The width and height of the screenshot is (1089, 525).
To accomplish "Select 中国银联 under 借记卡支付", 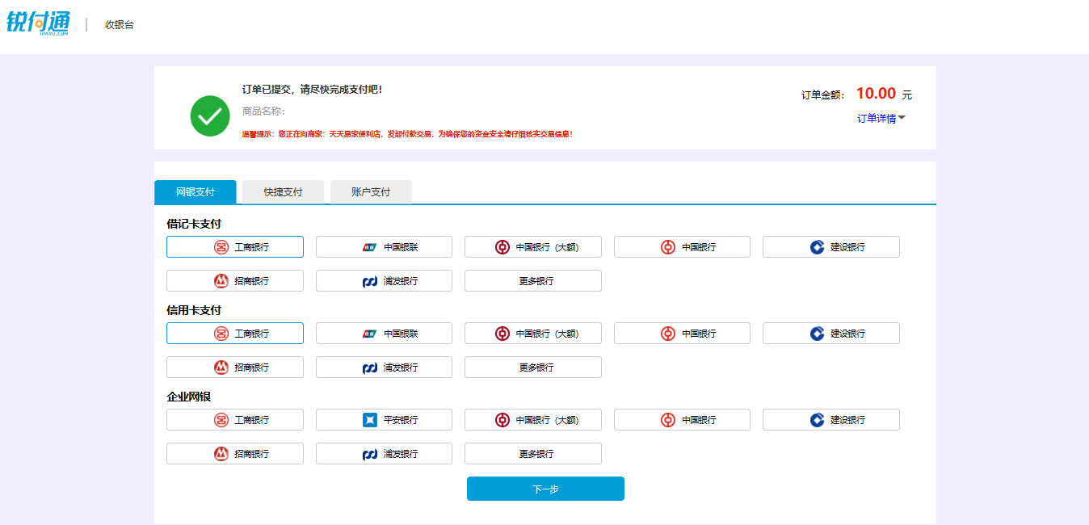I will coord(384,247).
